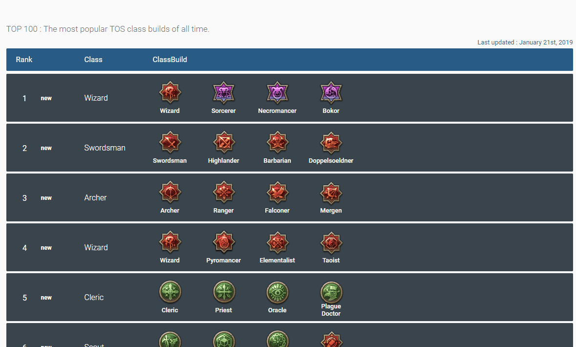Open rank 1 Wizard build row
The image size is (576, 347).
coord(290,98)
